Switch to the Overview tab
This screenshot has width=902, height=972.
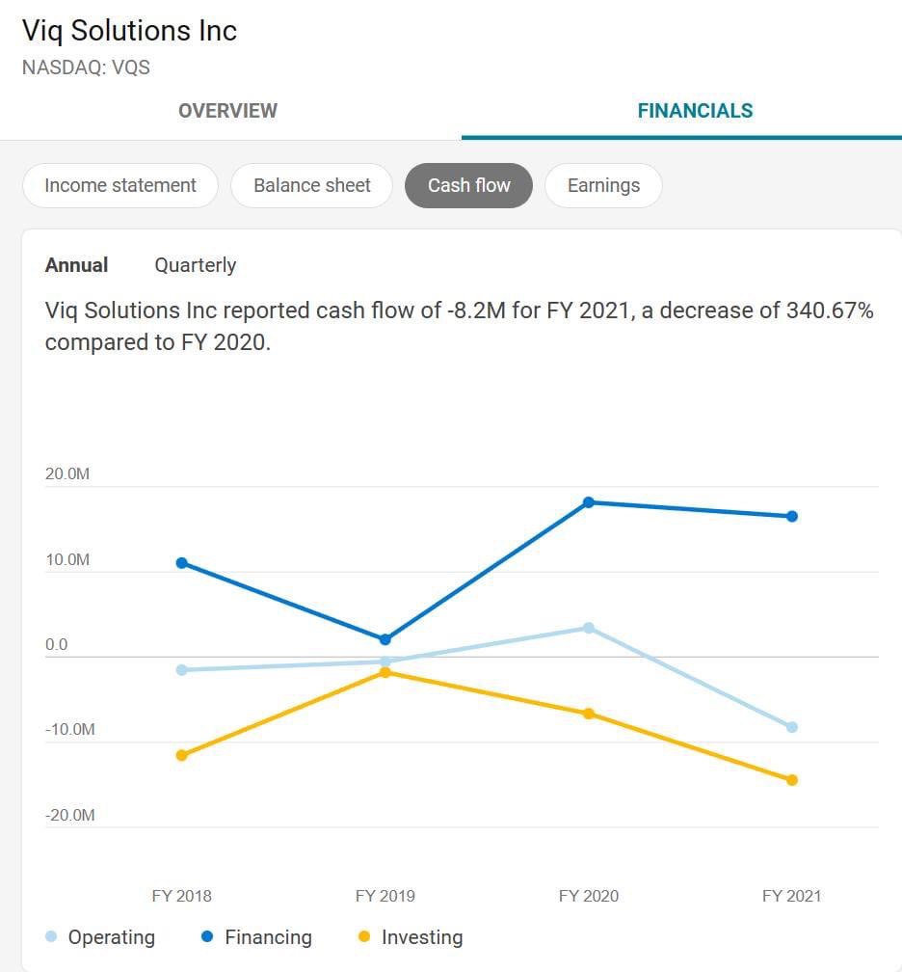pyautogui.click(x=227, y=110)
